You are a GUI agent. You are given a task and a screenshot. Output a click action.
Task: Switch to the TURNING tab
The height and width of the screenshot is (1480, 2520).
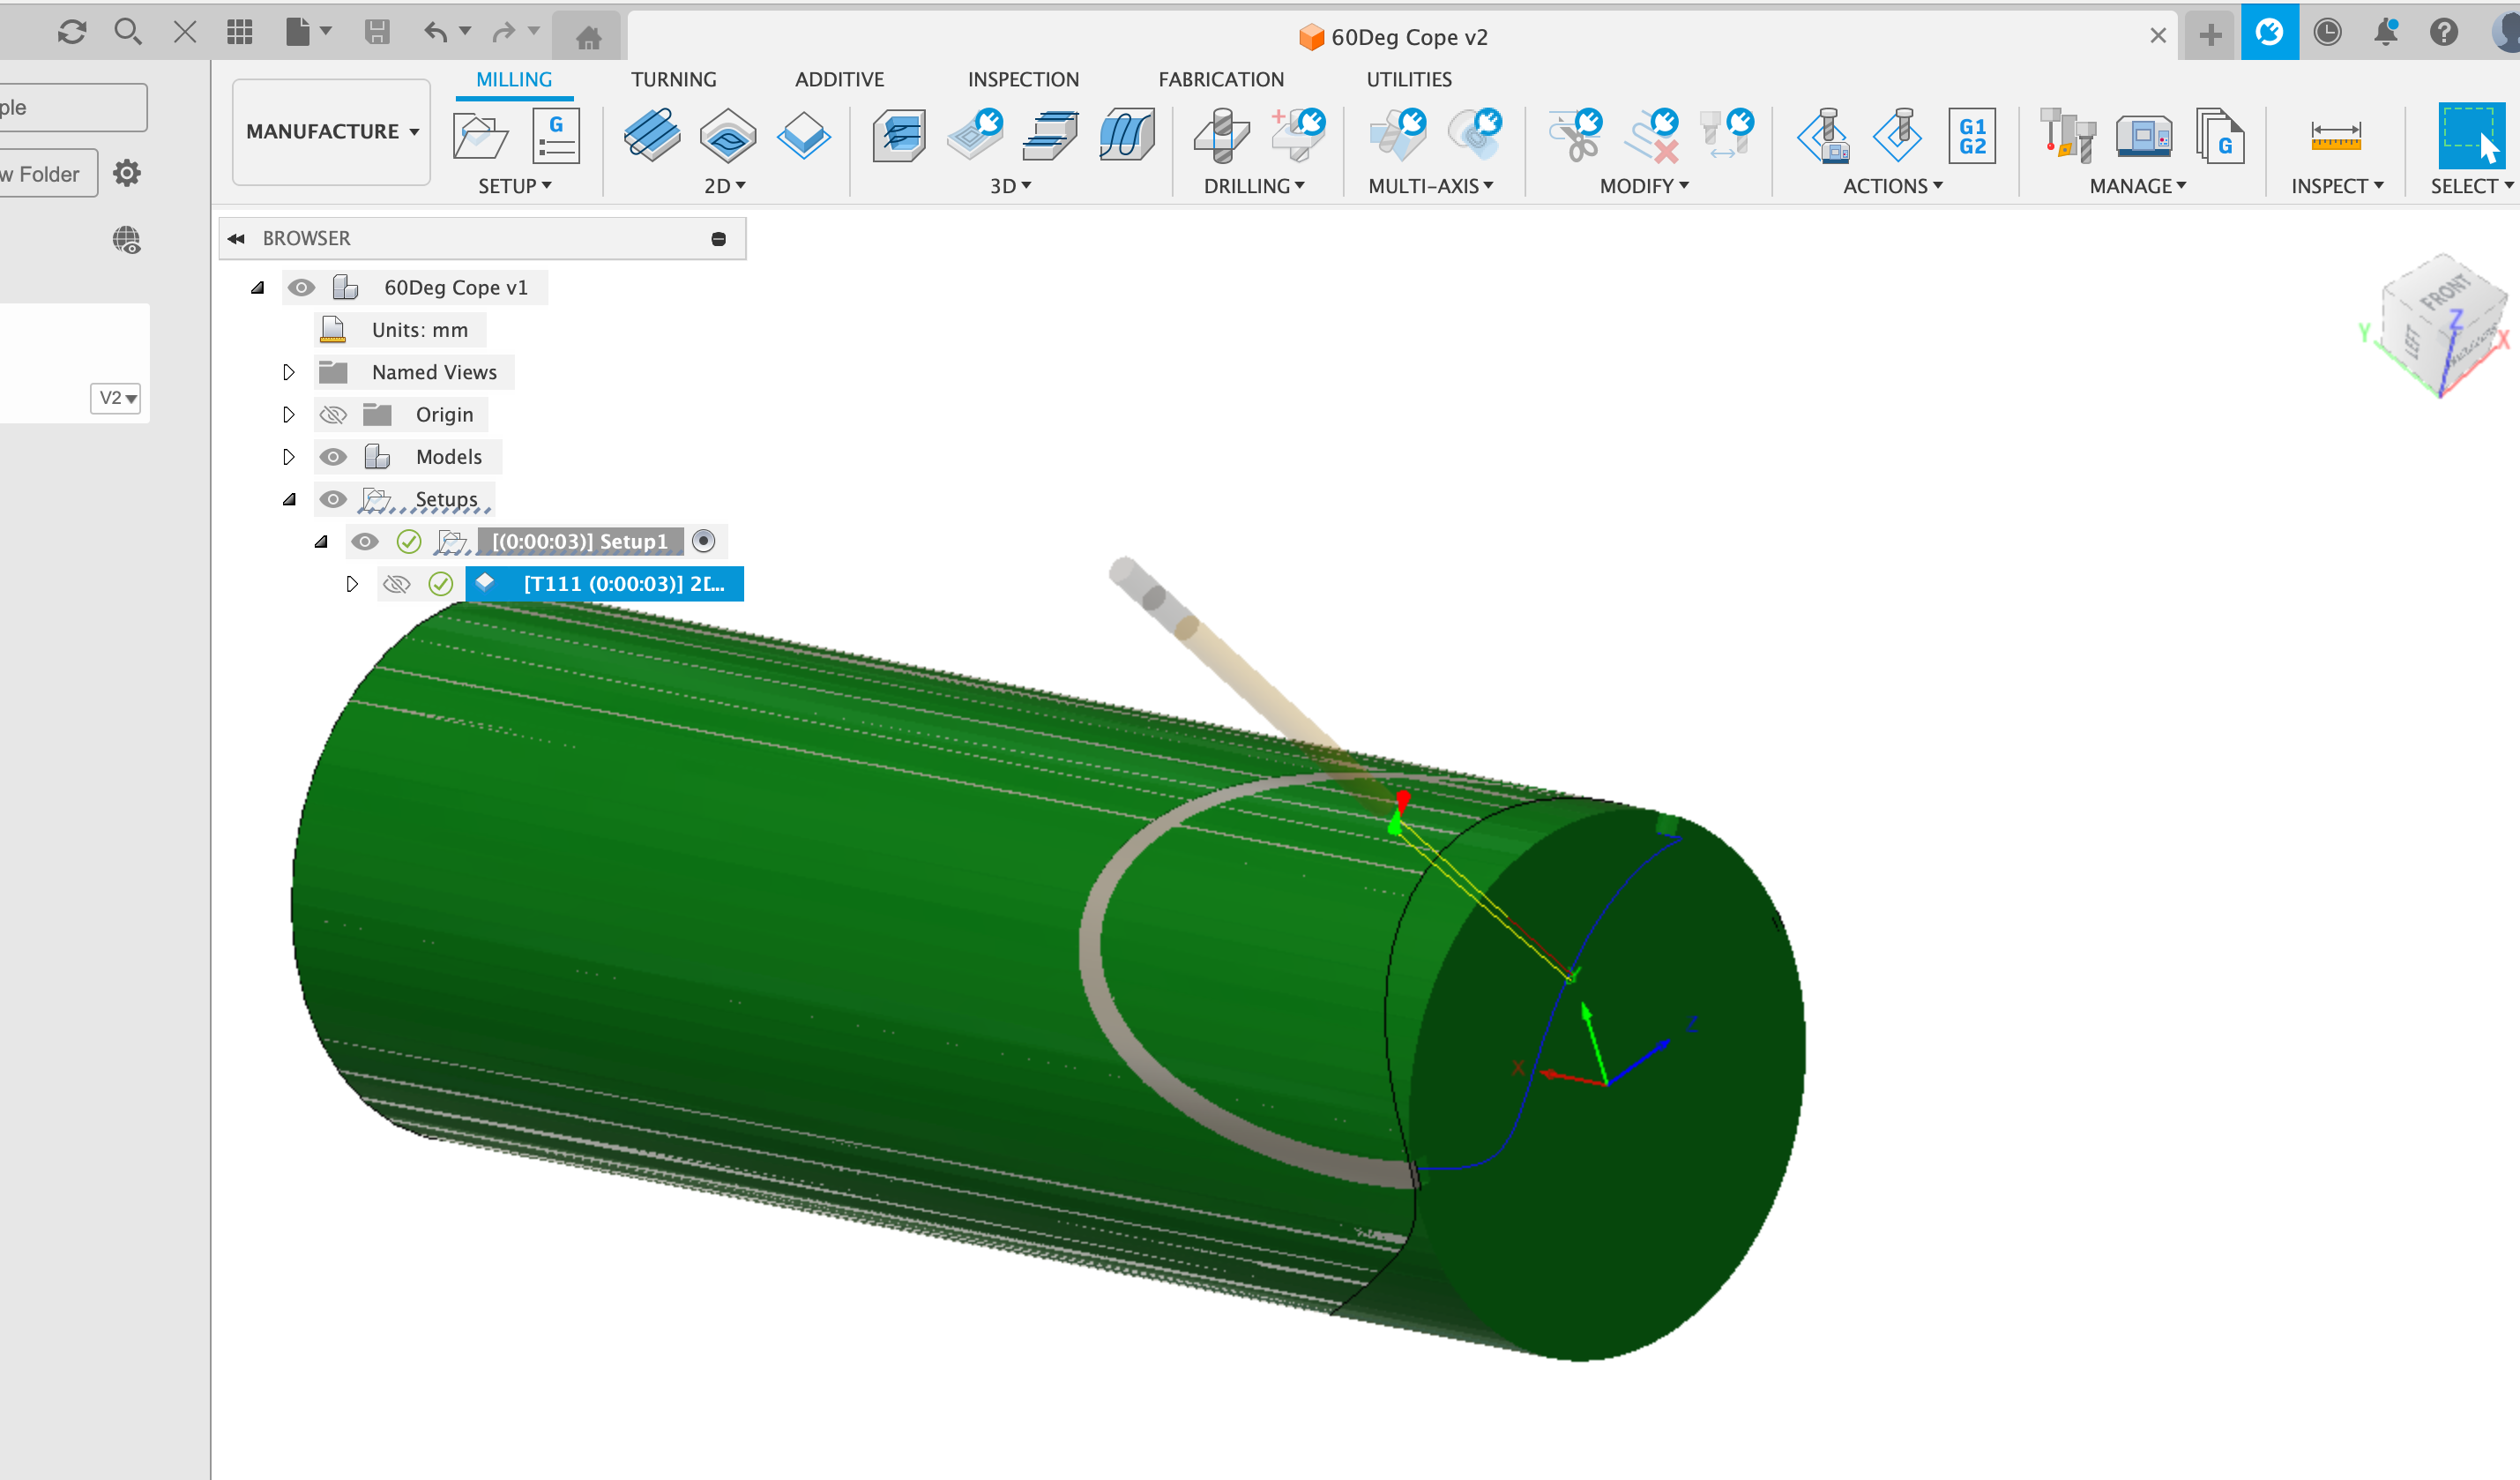[673, 79]
